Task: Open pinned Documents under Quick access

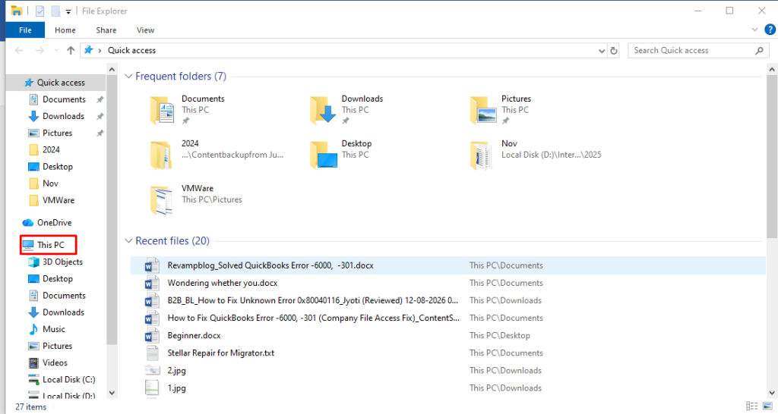Action: (x=64, y=99)
